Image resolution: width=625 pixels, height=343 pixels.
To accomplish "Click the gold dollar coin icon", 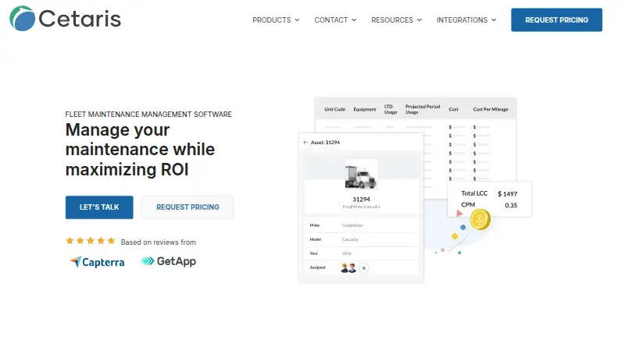I will (480, 219).
